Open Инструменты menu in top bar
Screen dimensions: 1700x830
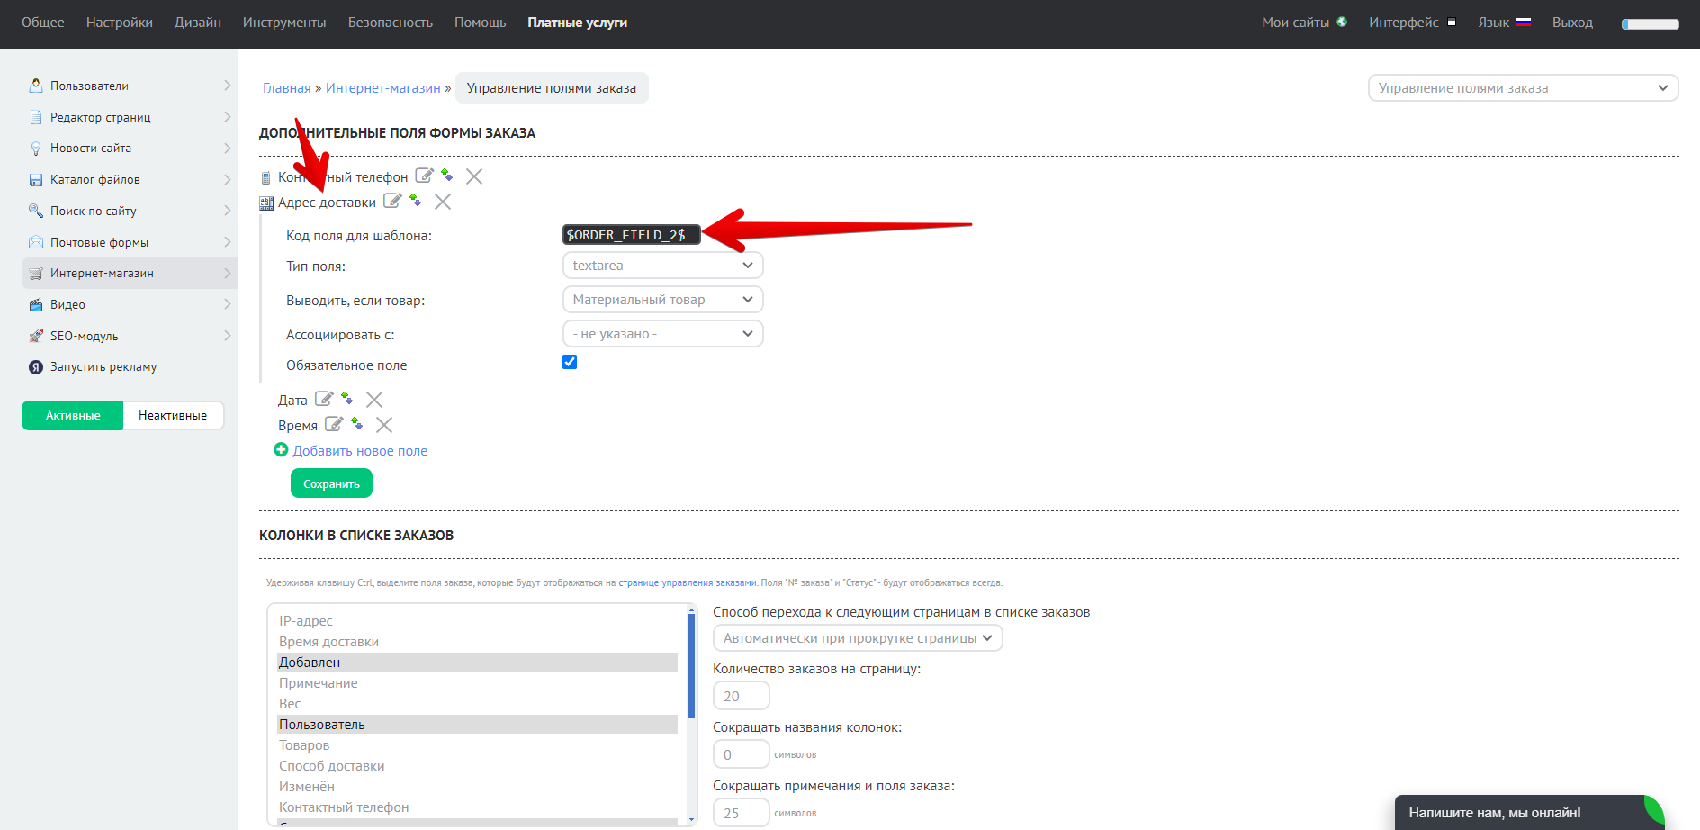coord(284,23)
